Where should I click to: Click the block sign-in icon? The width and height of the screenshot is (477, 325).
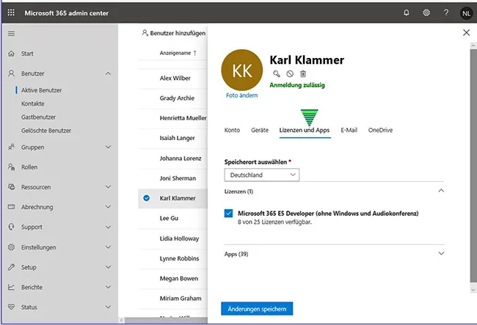point(290,74)
